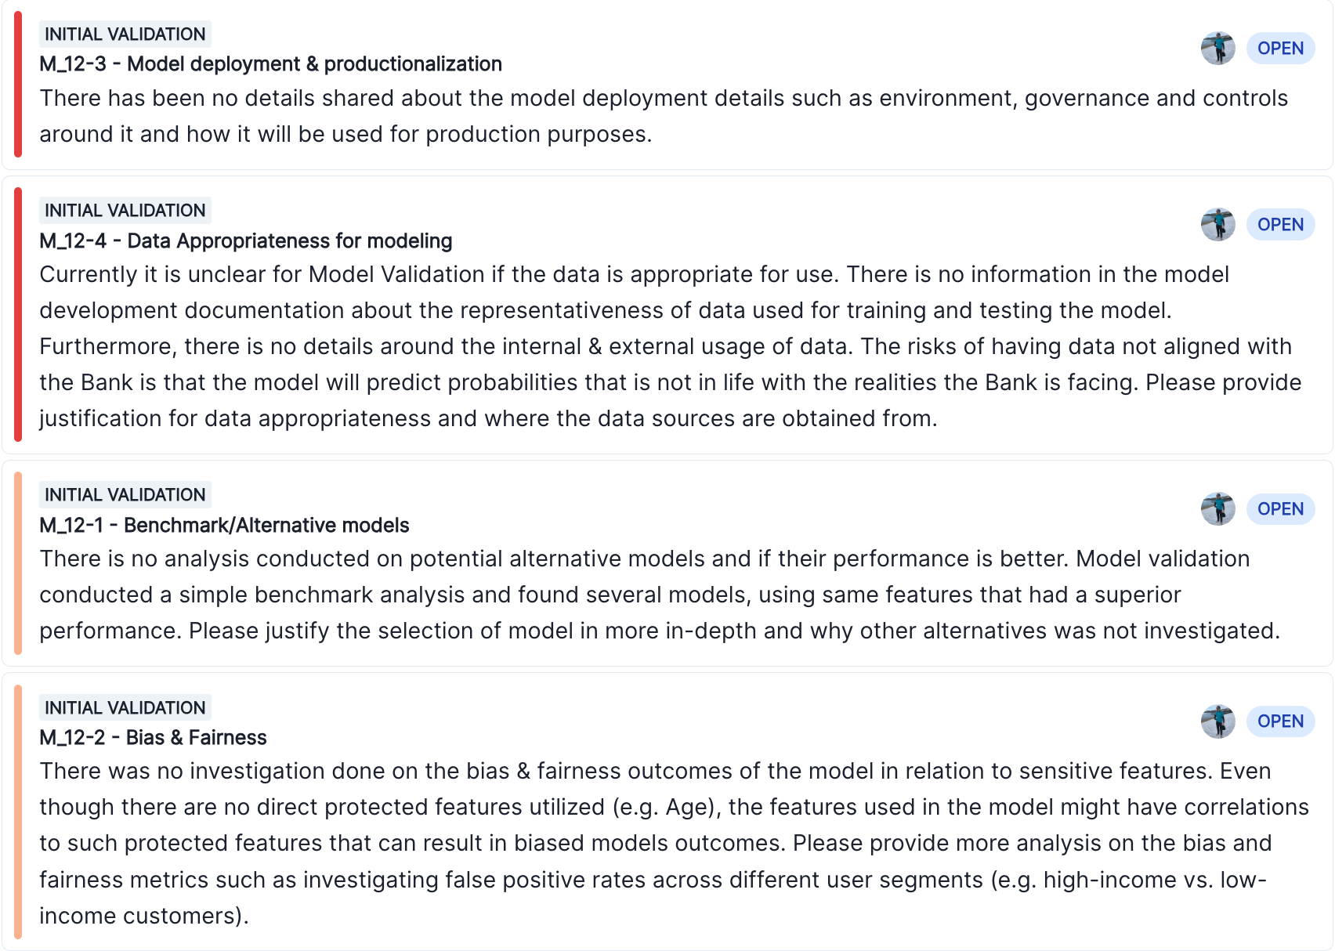
Task: Change status via OPEN badge on M_12-2
Action: pyautogui.click(x=1280, y=721)
